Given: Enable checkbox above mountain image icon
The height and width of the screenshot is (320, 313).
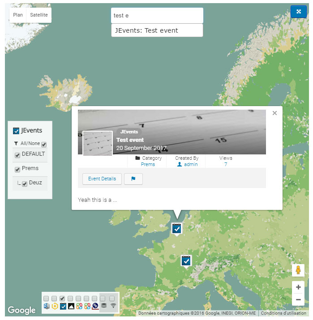Looking at the screenshot, I should tap(70, 299).
